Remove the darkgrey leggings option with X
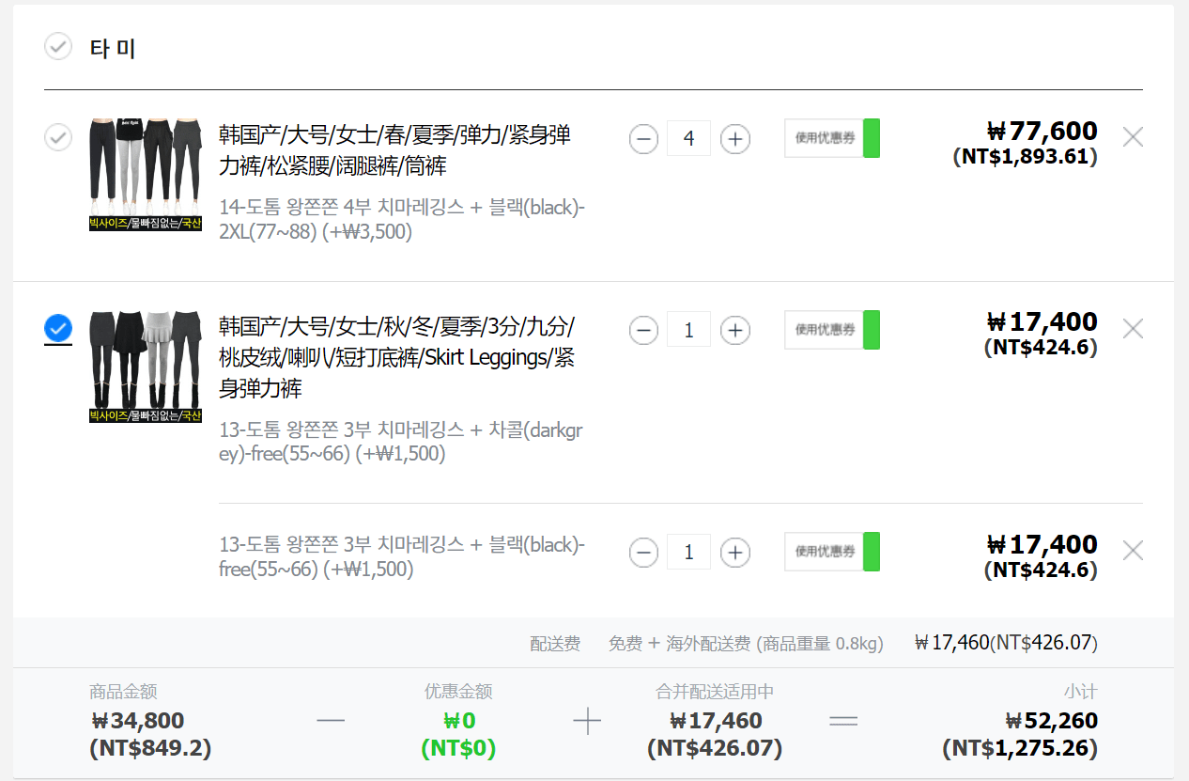This screenshot has height=781, width=1189. click(x=1133, y=328)
